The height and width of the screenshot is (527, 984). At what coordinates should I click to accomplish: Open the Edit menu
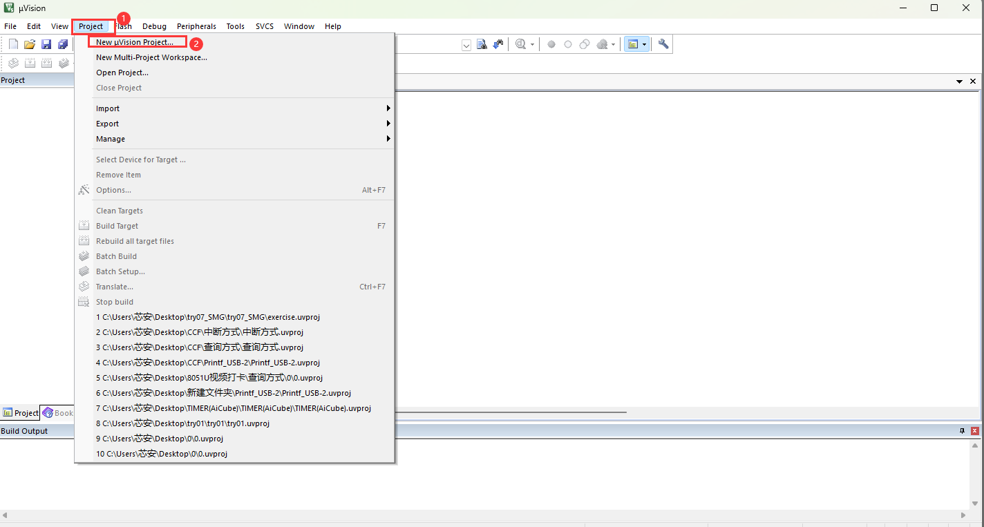[34, 26]
